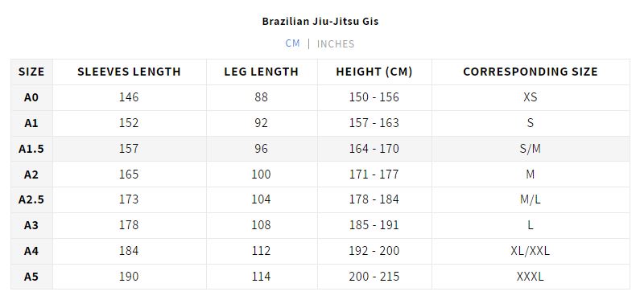The width and height of the screenshot is (640, 308).
Task: Click the SIZE column header
Action: click(x=31, y=72)
